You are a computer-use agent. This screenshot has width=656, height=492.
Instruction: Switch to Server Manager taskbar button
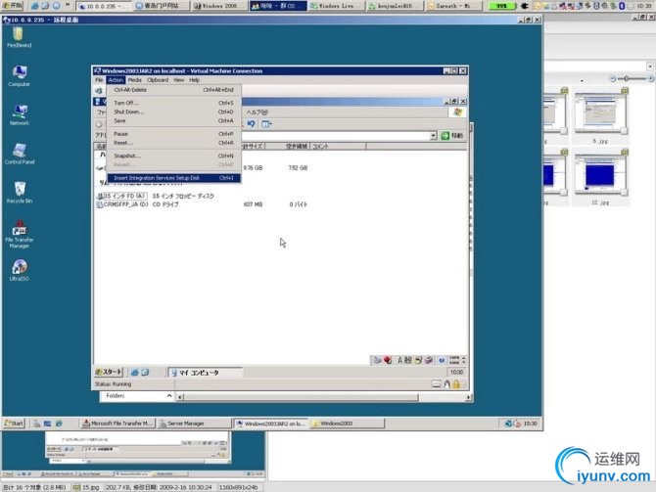(193, 424)
